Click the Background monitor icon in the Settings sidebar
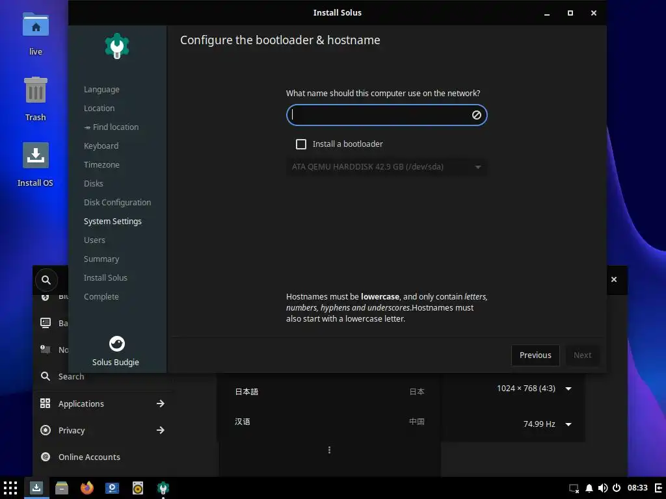 pyautogui.click(x=45, y=323)
